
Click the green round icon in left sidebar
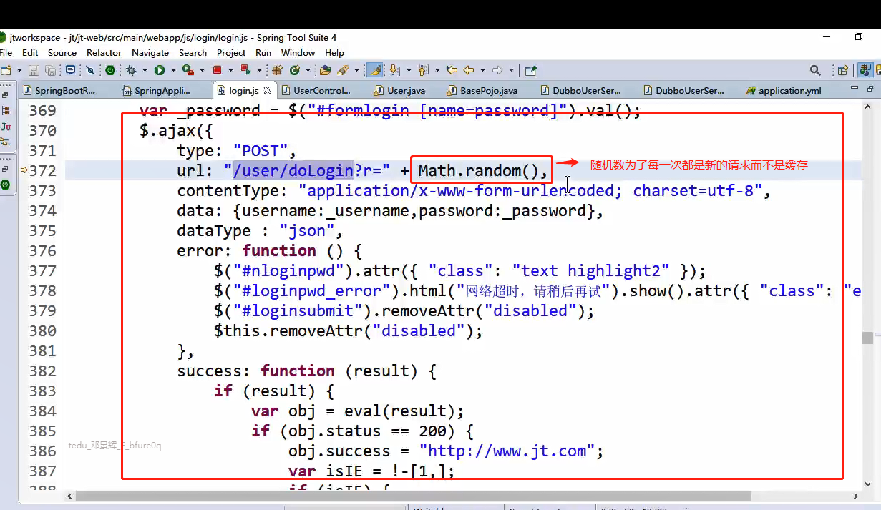[6, 185]
